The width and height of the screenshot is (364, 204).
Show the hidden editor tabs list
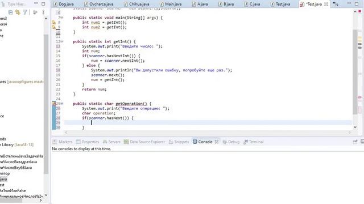coord(336,4)
